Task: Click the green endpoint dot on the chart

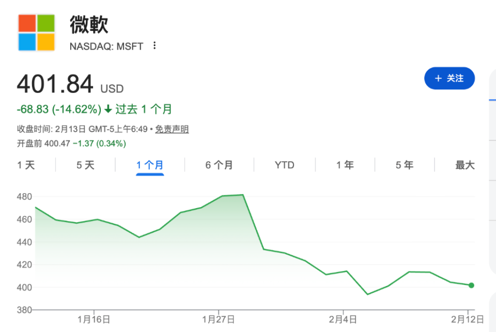Action: click(x=471, y=284)
